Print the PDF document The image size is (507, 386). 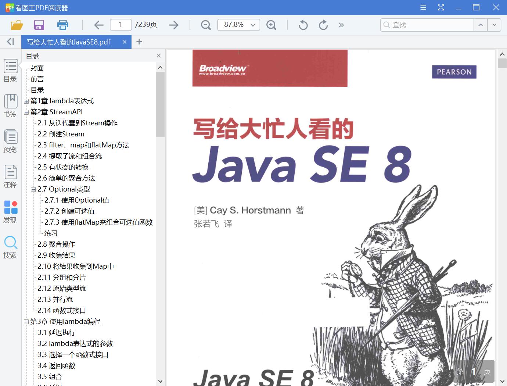63,25
